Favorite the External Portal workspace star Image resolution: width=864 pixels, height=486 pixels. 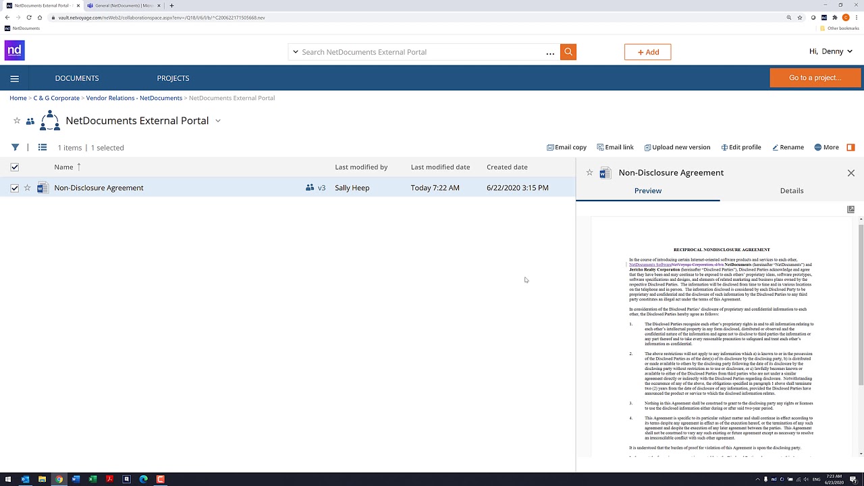tap(17, 121)
